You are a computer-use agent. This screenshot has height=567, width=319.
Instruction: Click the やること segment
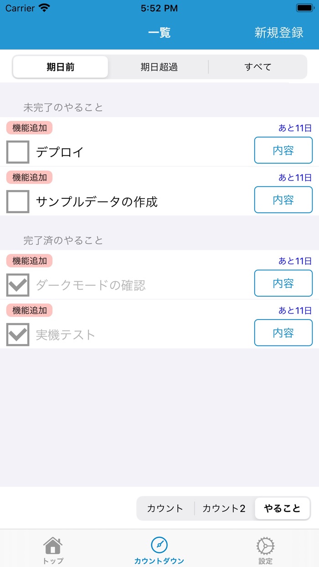coord(282,508)
